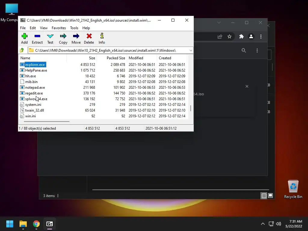Click the search icon in Chrome page

[244, 51]
